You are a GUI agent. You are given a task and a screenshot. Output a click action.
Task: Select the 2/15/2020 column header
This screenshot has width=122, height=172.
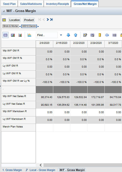pyautogui.click(x=62, y=44)
